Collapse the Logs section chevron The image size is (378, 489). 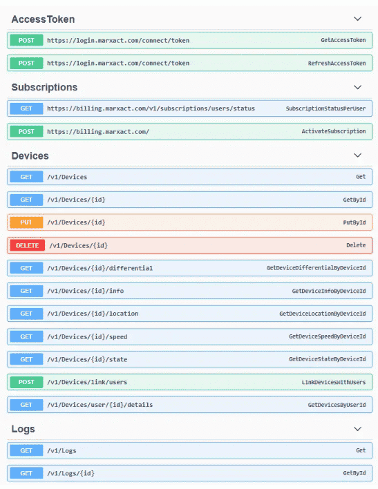357,429
